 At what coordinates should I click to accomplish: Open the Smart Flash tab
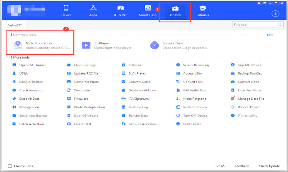pyautogui.click(x=148, y=11)
